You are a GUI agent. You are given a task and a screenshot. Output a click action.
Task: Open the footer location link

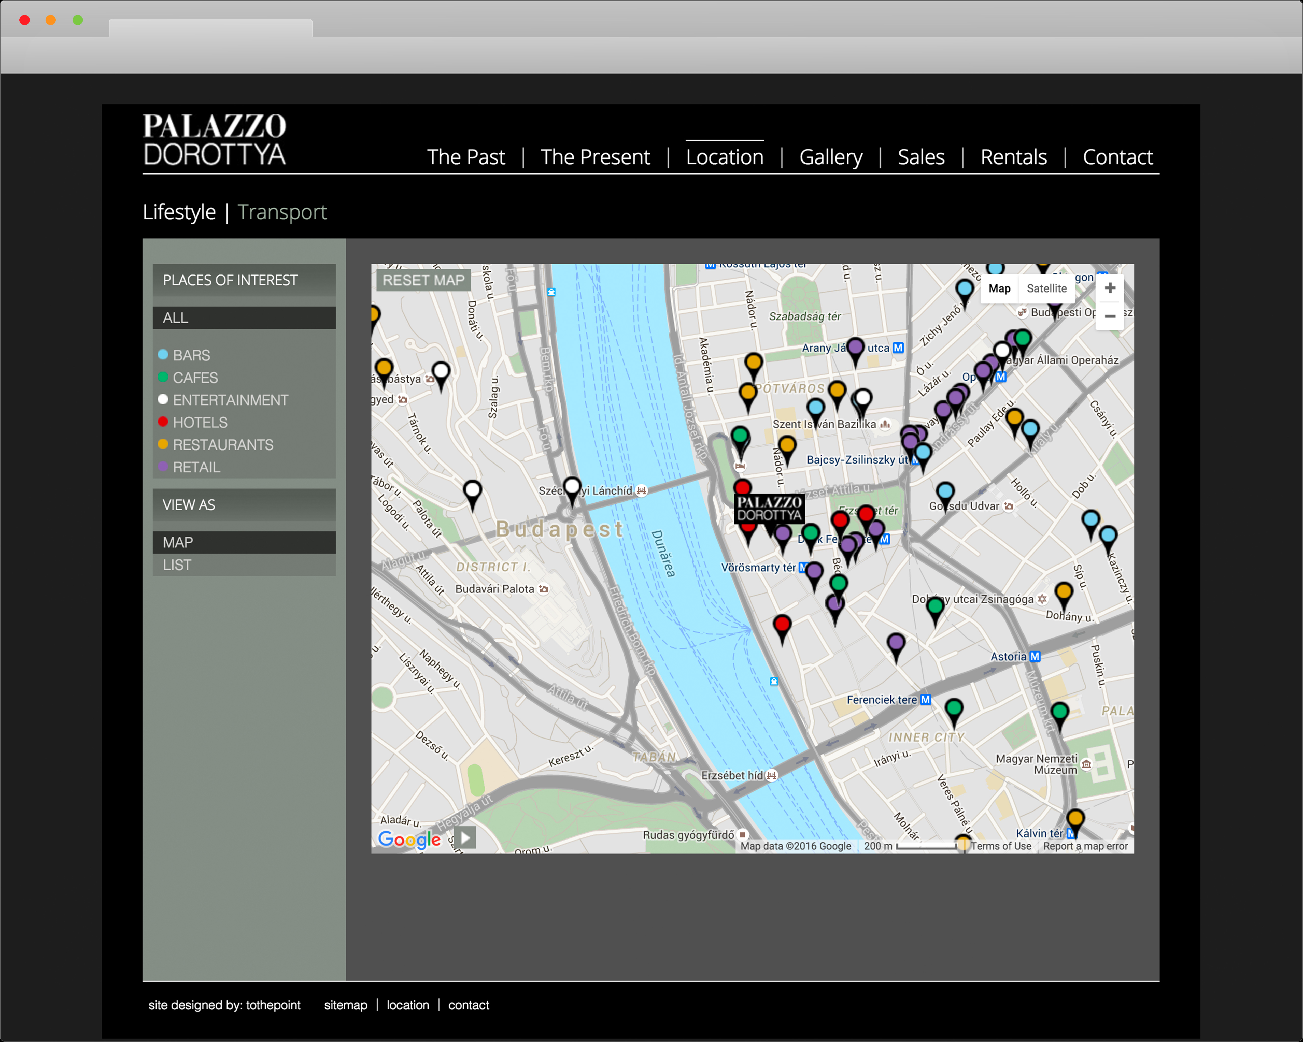click(408, 1005)
